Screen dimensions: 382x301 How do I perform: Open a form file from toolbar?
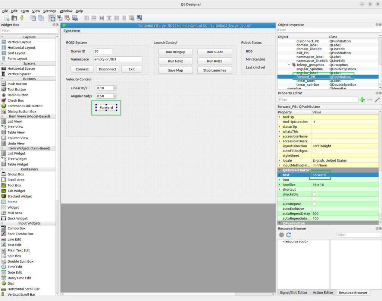(x=15, y=18)
